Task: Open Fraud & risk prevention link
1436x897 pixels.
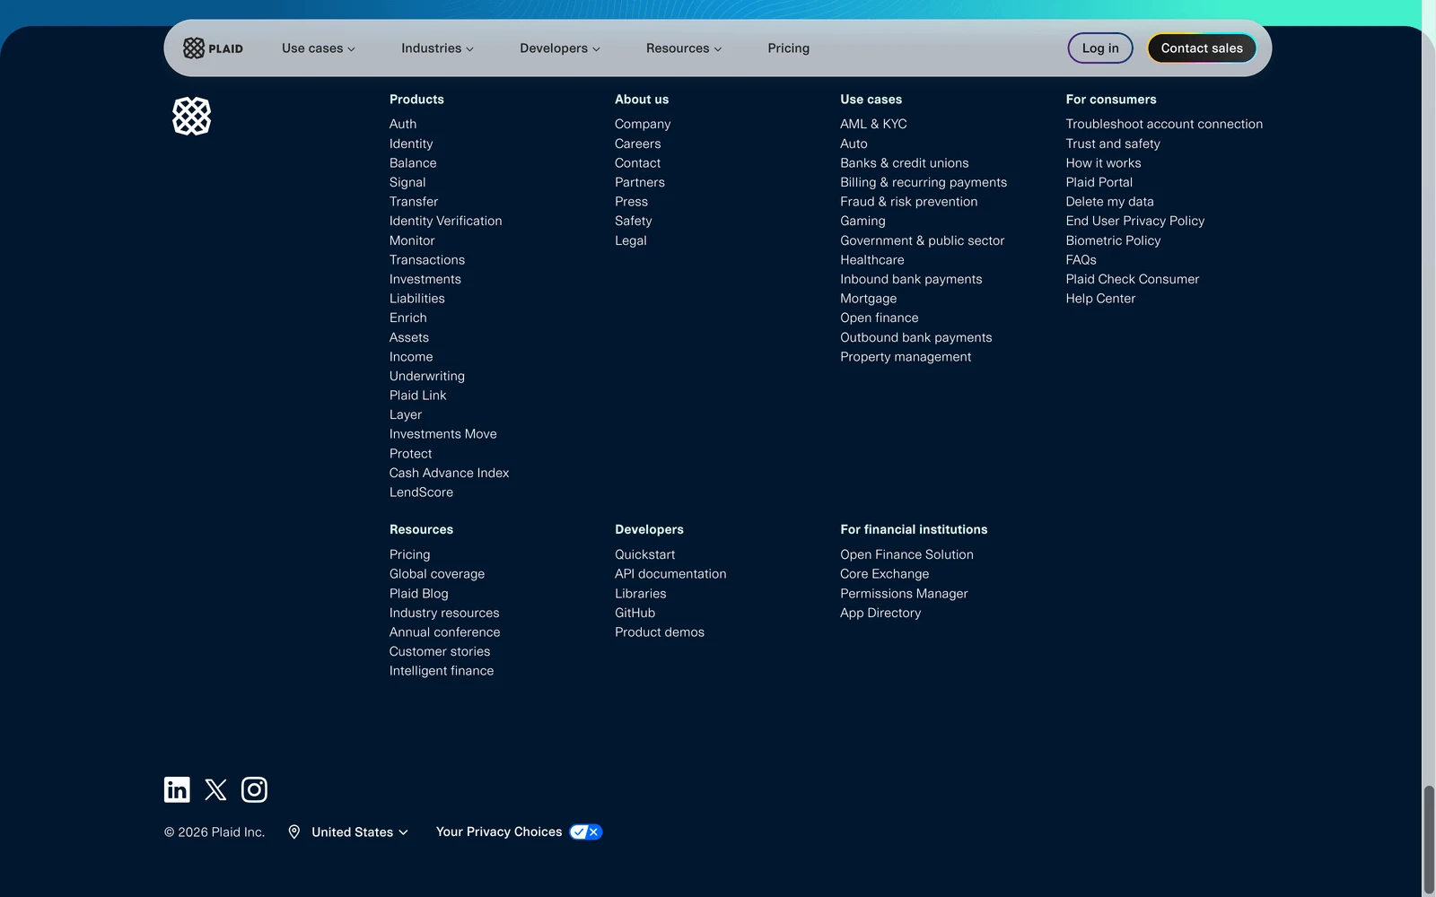Action: click(909, 202)
